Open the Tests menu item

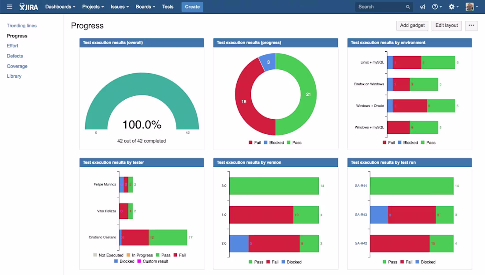[168, 7]
